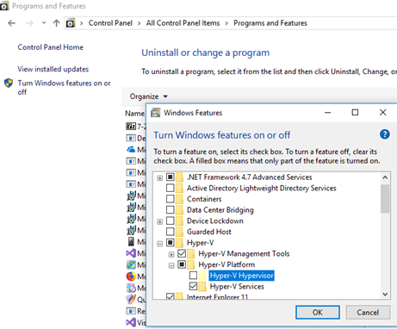Screen dimensions: 397x329
Task: Select the bottom Visual Studio icon in list
Action: click(131, 322)
